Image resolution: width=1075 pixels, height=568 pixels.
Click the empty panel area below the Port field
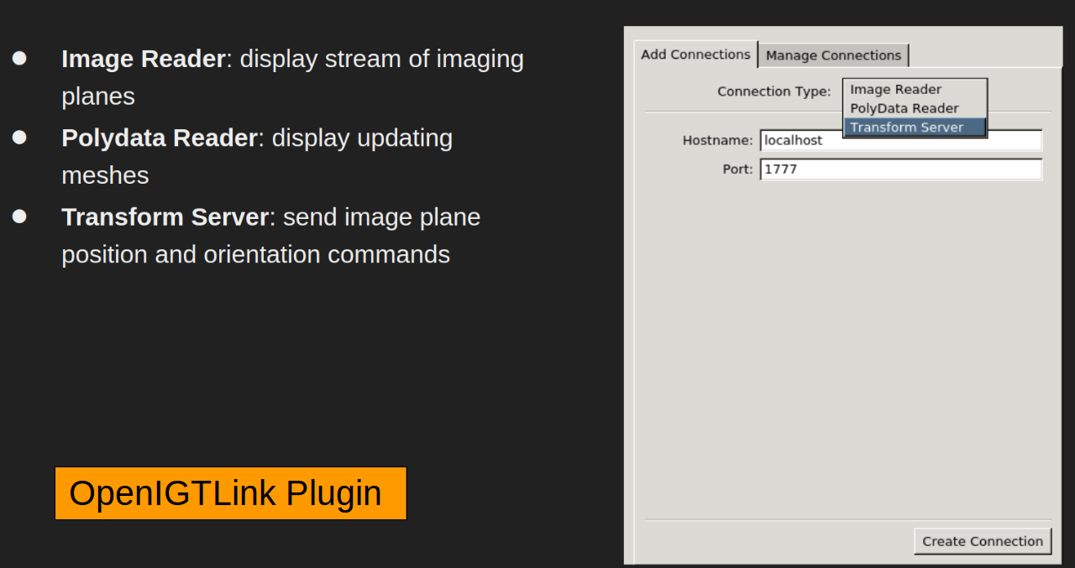coord(847,348)
